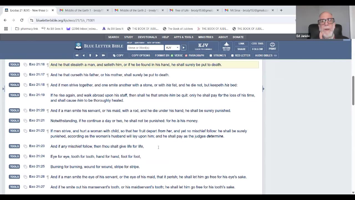This screenshot has width=355, height=200.
Task: Click the double down-arrow navigation icon
Action: pos(90,55)
